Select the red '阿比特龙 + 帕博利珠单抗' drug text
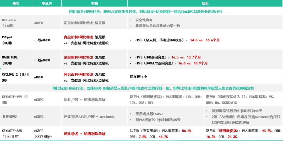 [85, 134]
